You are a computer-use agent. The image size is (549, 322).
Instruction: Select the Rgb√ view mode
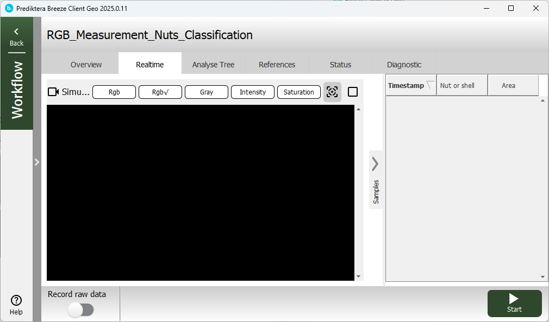[160, 92]
